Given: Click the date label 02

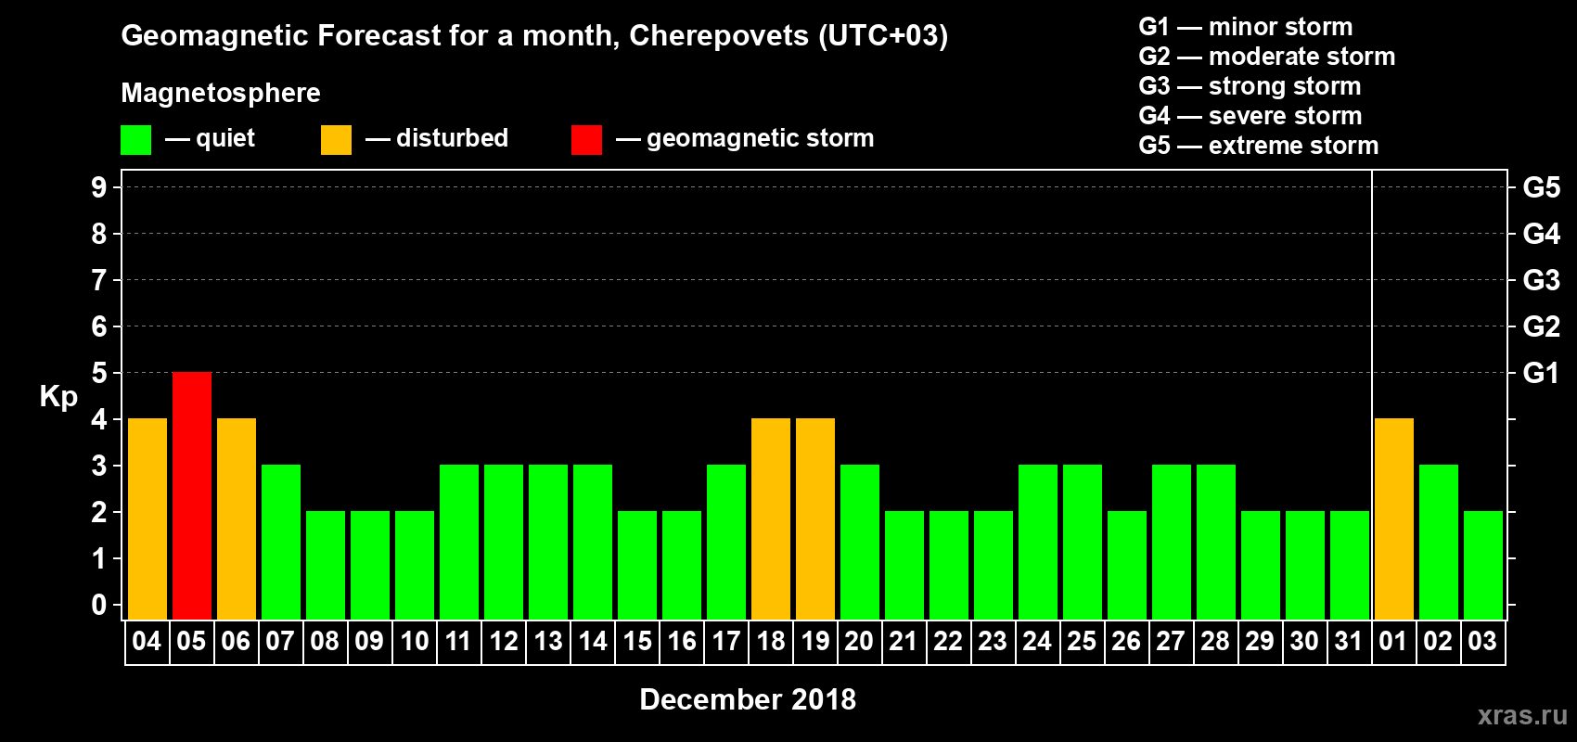Looking at the screenshot, I should click(1438, 642).
